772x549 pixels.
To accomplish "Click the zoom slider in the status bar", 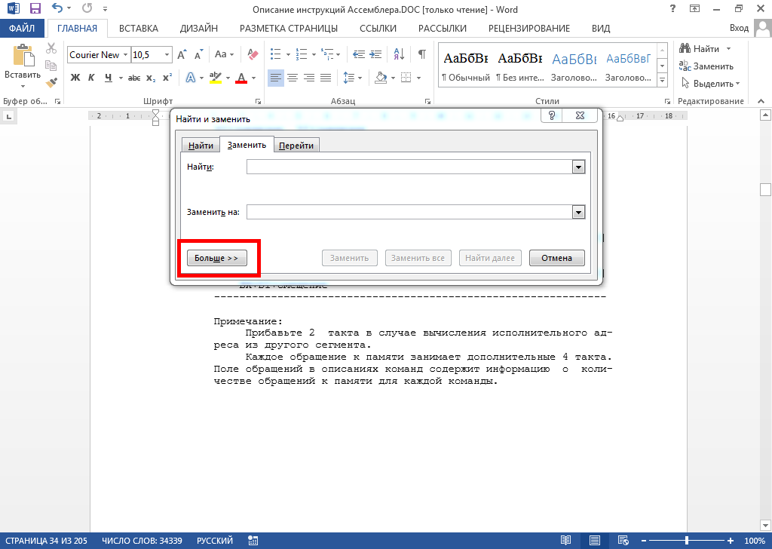I will (x=686, y=541).
